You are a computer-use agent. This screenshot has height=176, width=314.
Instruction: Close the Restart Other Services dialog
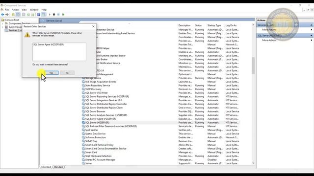pos(93,26)
